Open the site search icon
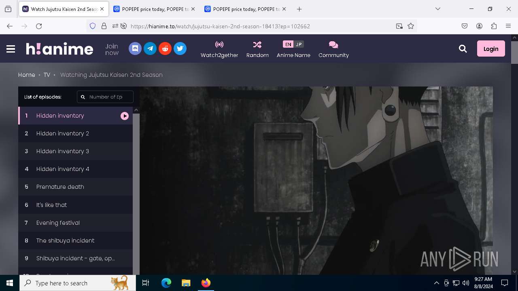The height and width of the screenshot is (291, 518). (x=463, y=49)
